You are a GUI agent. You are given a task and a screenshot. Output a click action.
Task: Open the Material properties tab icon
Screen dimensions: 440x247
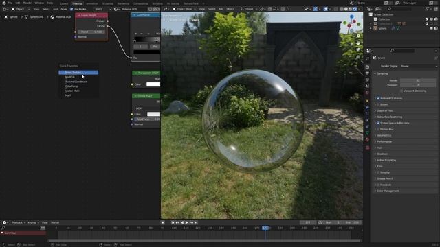click(x=367, y=139)
